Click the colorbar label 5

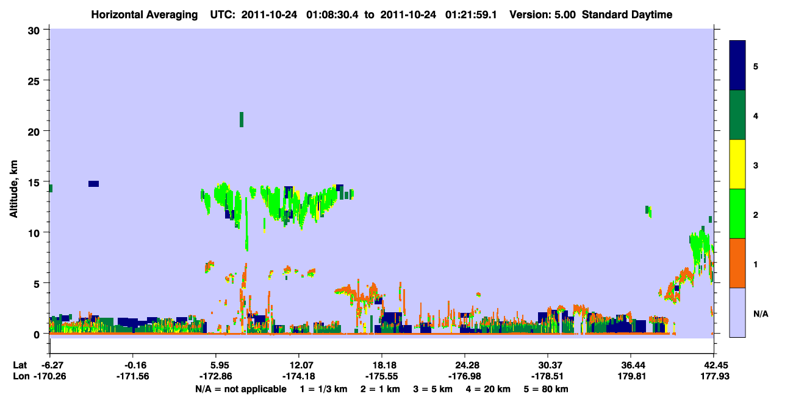(755, 66)
